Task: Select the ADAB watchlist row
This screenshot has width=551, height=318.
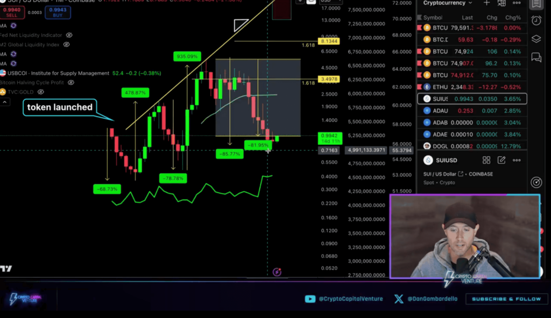Action: click(472, 122)
